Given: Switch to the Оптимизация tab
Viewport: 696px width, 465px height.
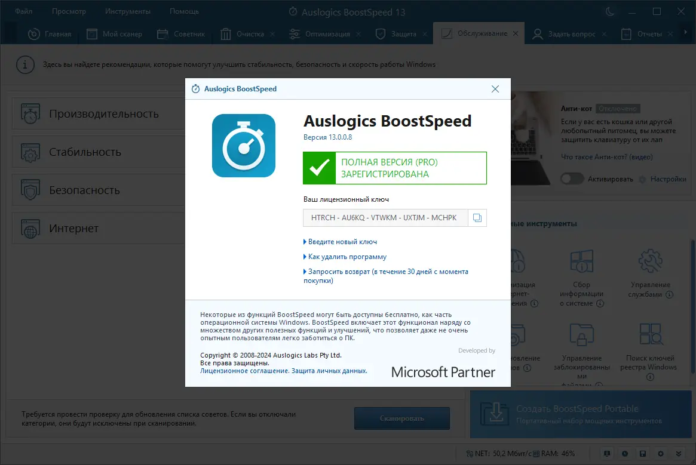Looking at the screenshot, I should point(320,33).
